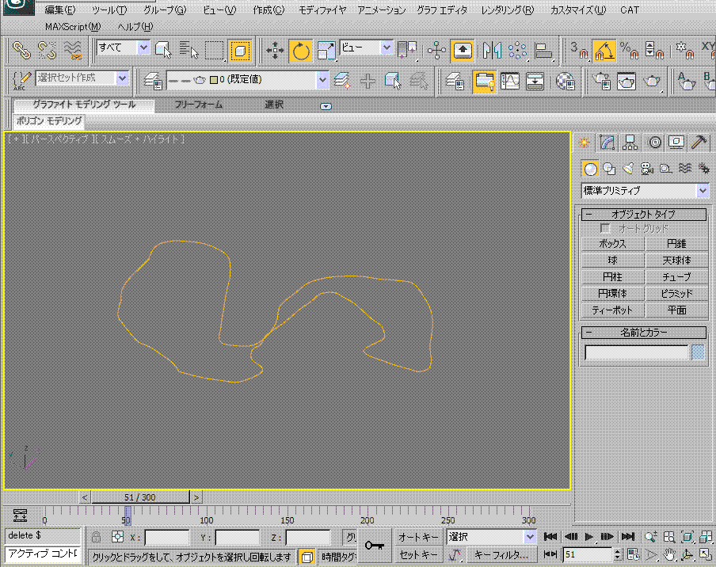Toggle the セットキー set key mode
This screenshot has height=567, width=716.
pyautogui.click(x=419, y=554)
